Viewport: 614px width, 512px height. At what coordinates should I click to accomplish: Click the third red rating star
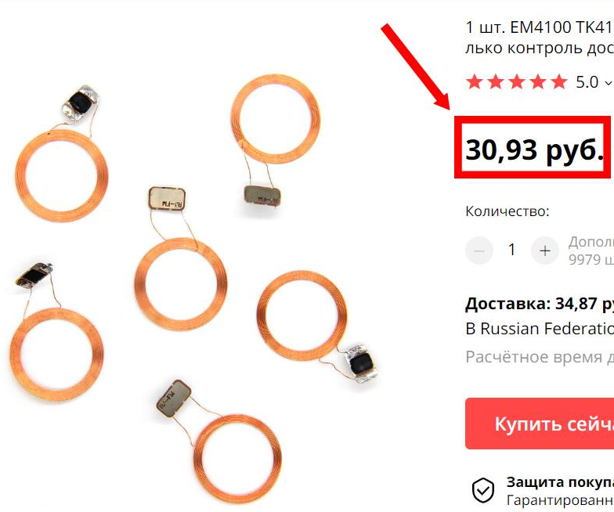[x=517, y=81]
